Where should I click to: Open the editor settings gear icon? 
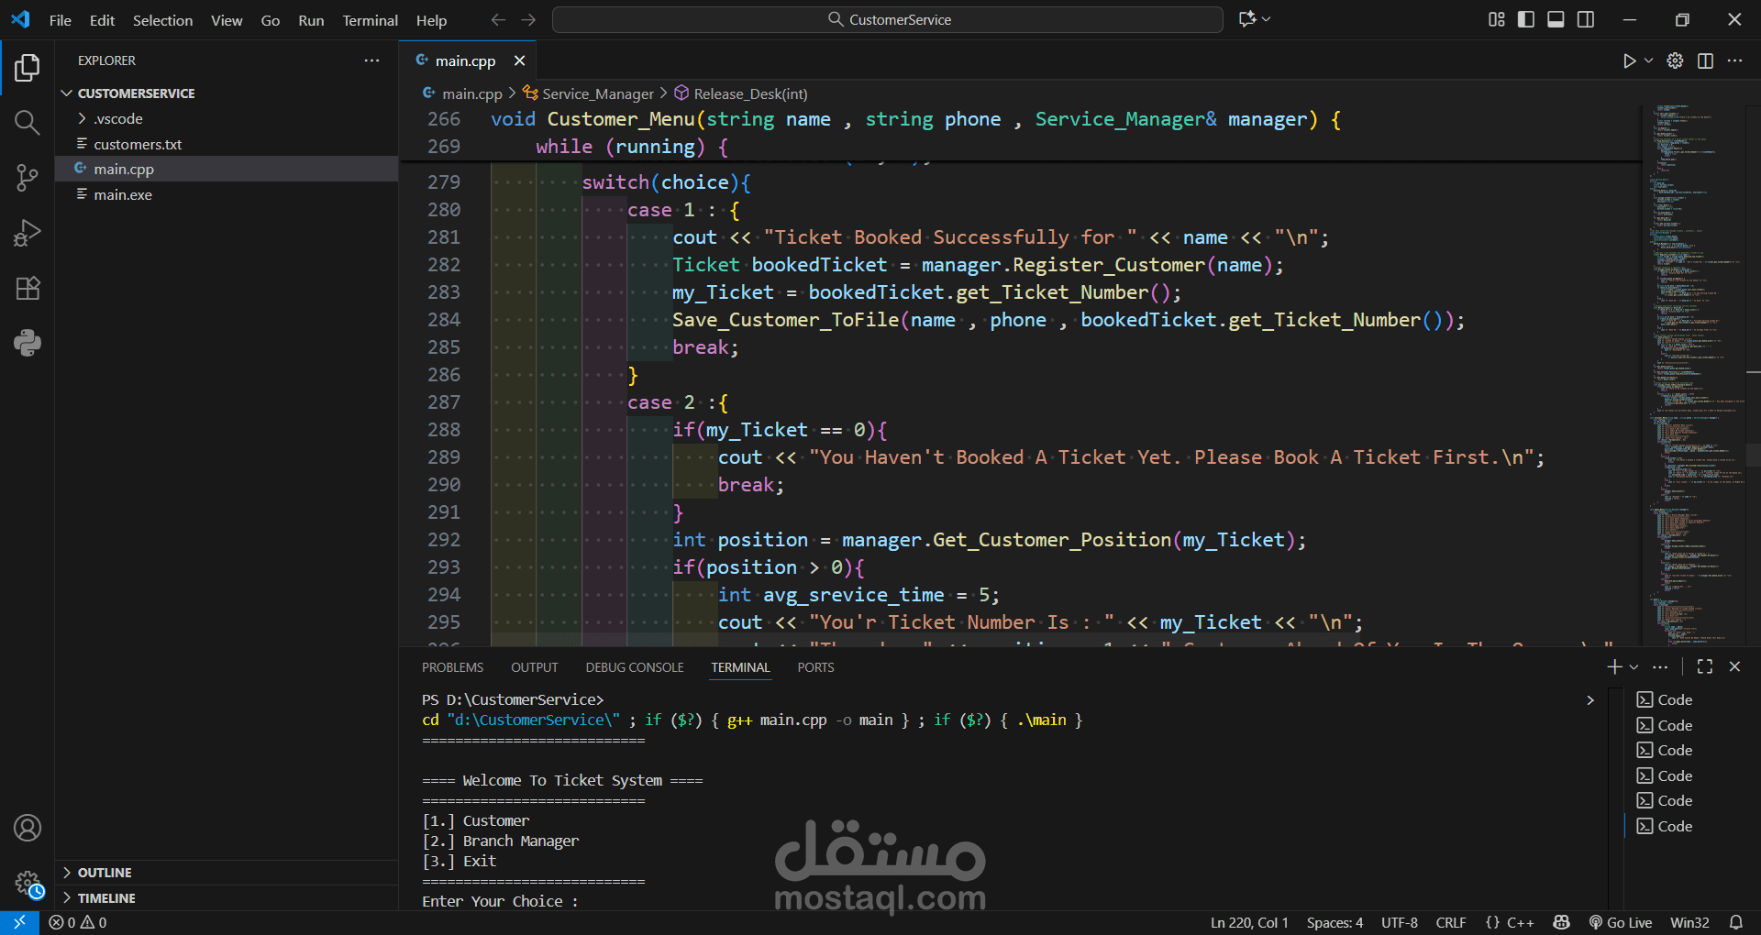coord(1675,60)
